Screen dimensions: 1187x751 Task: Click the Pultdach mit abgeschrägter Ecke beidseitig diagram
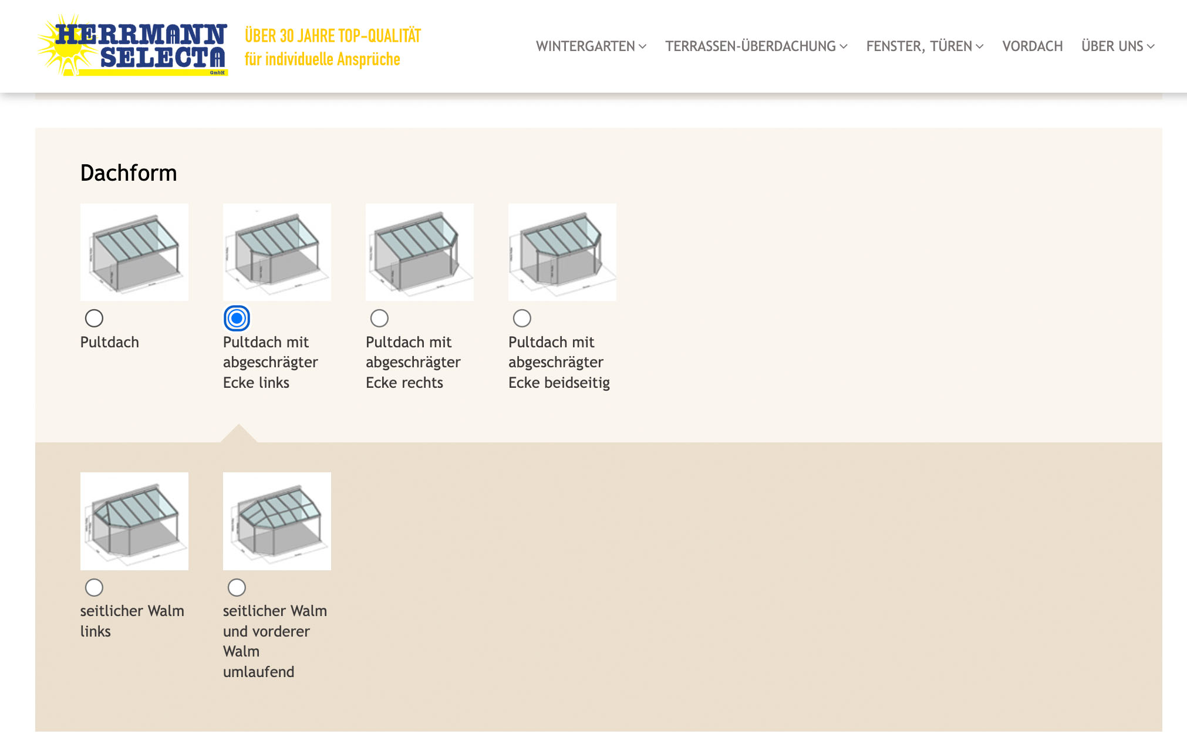562,252
